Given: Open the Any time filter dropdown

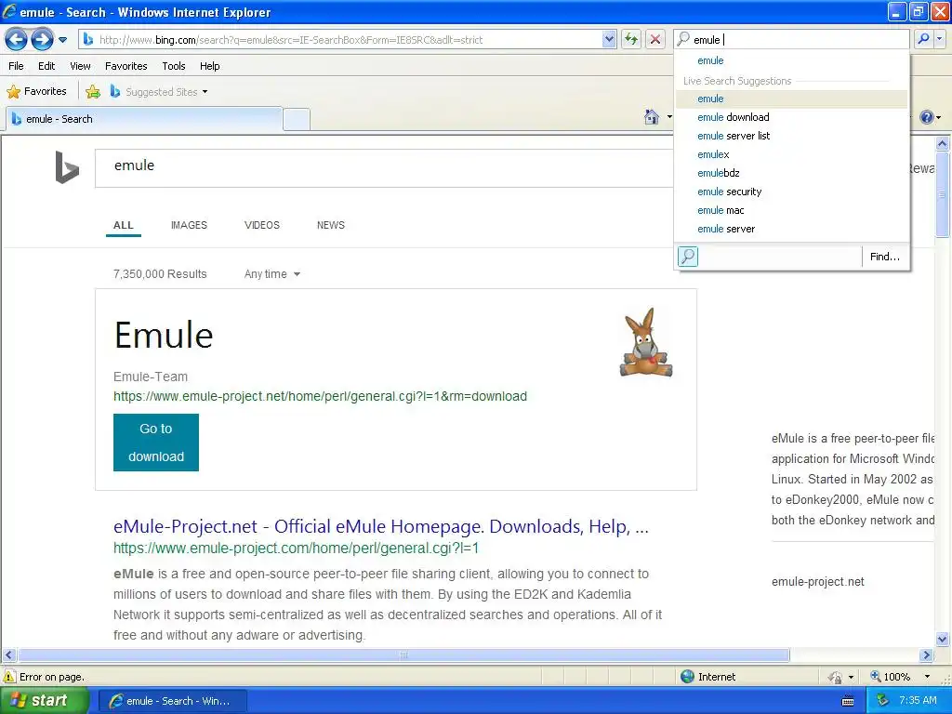Looking at the screenshot, I should tap(272, 274).
